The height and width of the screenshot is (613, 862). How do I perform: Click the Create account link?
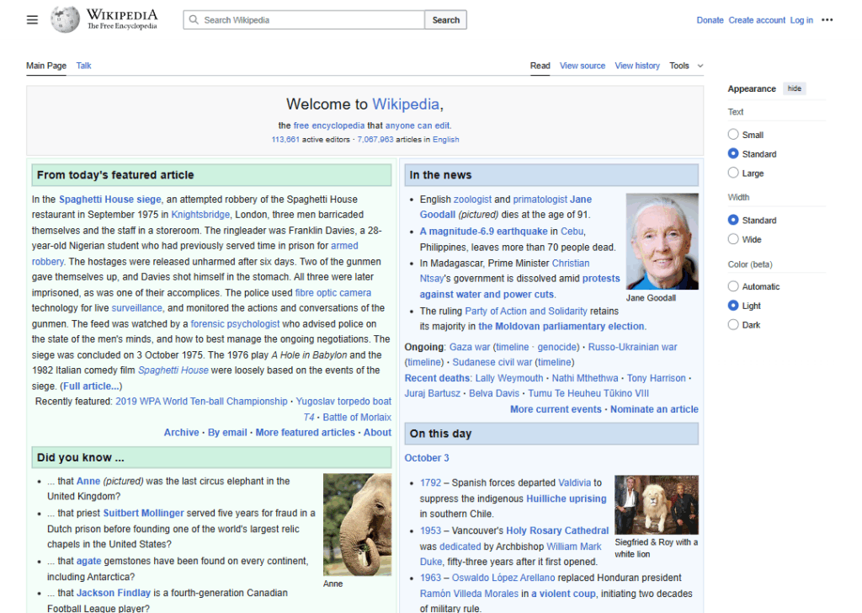click(x=756, y=20)
